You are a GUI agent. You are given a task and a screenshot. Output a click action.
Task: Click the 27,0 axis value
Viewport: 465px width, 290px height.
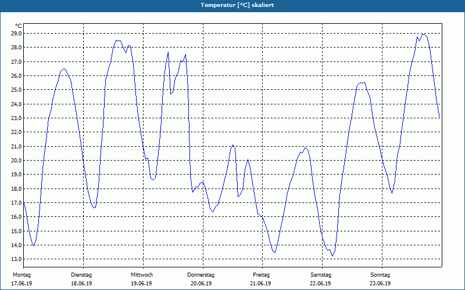pos(16,62)
